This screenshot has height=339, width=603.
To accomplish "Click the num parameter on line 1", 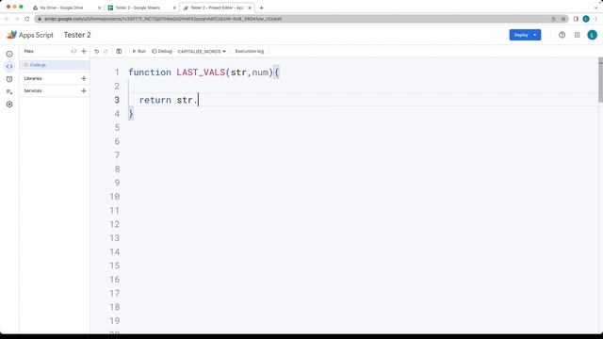I will (x=260, y=73).
